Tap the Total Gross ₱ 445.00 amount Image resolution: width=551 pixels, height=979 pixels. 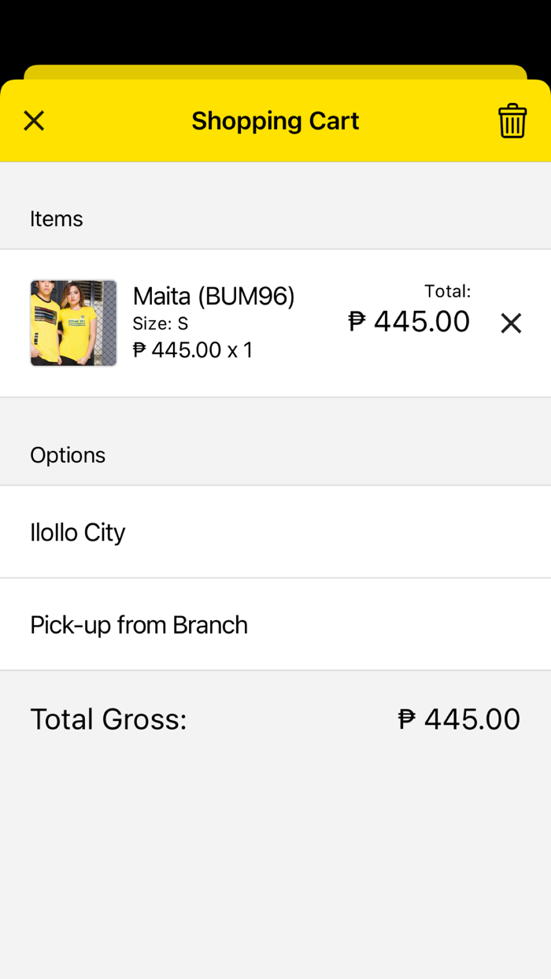(460, 719)
